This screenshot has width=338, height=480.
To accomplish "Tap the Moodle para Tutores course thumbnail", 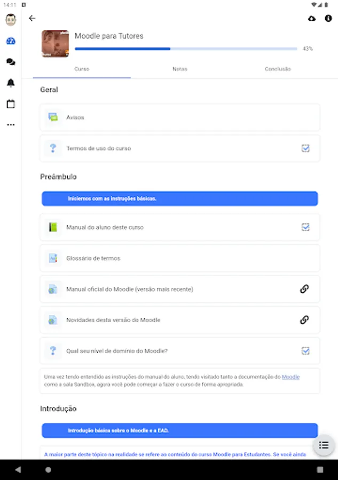I will (x=55, y=44).
